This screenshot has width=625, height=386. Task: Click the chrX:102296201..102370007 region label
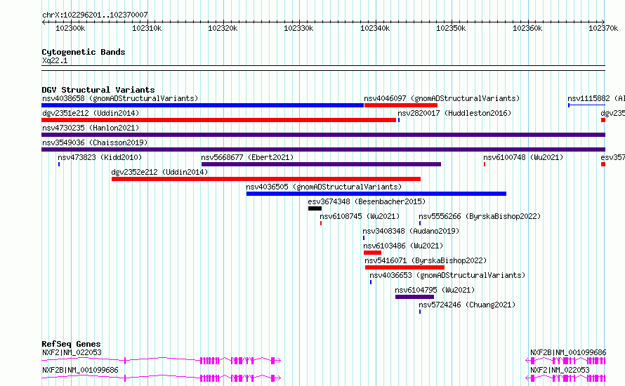coord(95,15)
